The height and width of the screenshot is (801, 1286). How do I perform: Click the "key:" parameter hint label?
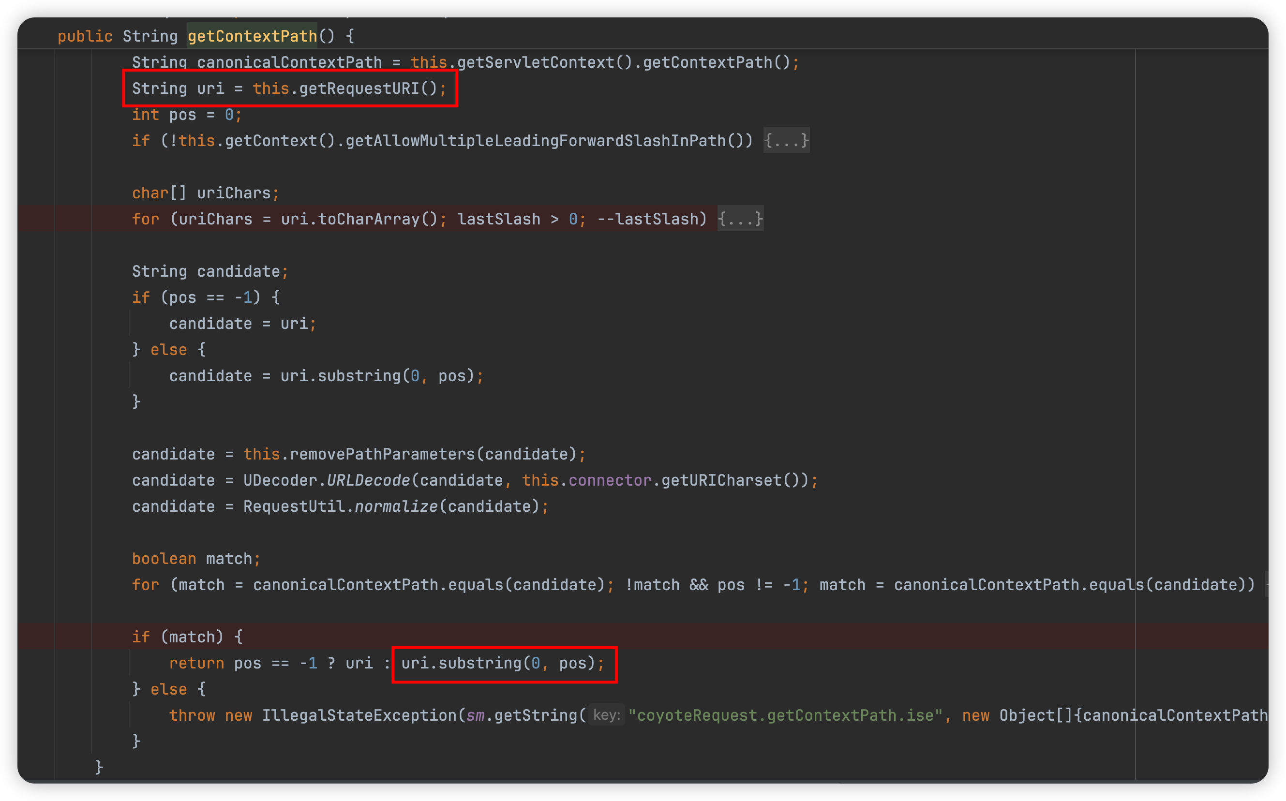pyautogui.click(x=606, y=715)
